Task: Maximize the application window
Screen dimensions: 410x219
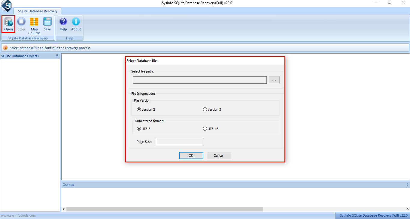Action: tap(390, 2)
